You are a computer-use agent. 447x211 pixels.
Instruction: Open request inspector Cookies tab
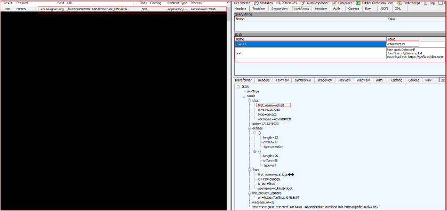pos(354,9)
